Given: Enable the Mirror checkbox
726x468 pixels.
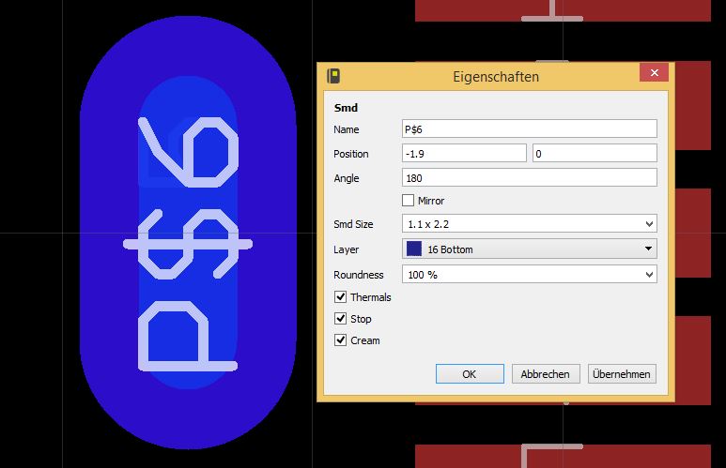Looking at the screenshot, I should pos(408,201).
